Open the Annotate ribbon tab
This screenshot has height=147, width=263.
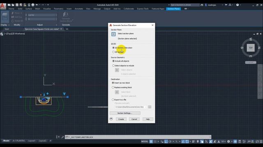78,9
